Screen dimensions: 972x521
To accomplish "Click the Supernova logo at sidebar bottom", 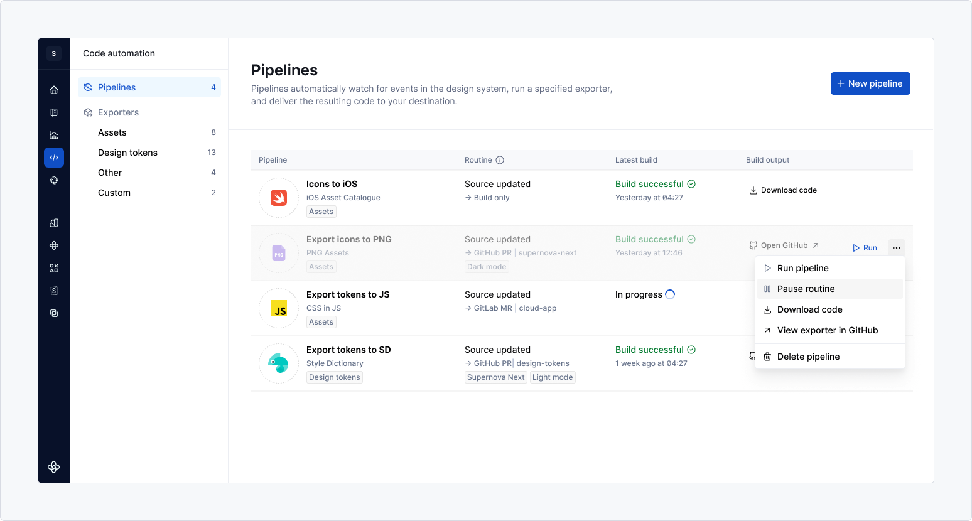I will coord(54,466).
